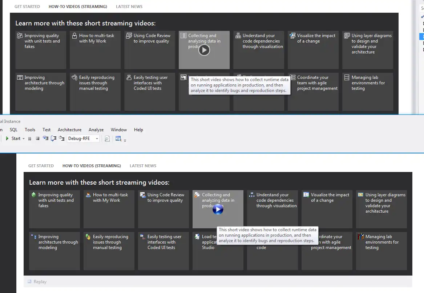The height and width of the screenshot is (293, 424).
Task: Click the colored unit tests tile icon in the lower start page
Action: tap(33, 194)
